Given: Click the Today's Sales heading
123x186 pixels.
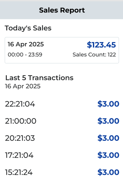Looking at the screenshot, I should pyautogui.click(x=28, y=28).
